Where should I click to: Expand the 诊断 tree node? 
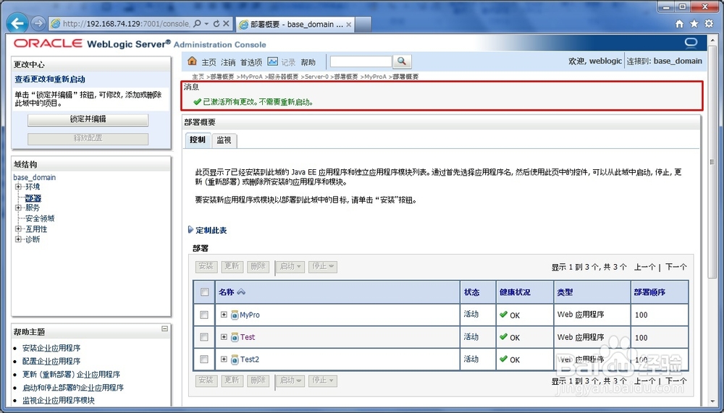[19, 239]
